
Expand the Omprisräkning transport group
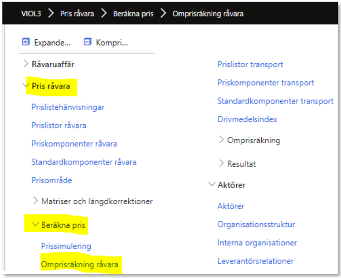221,140
